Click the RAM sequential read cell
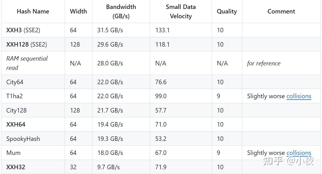The width and height of the screenshot is (322, 174). pos(27,63)
